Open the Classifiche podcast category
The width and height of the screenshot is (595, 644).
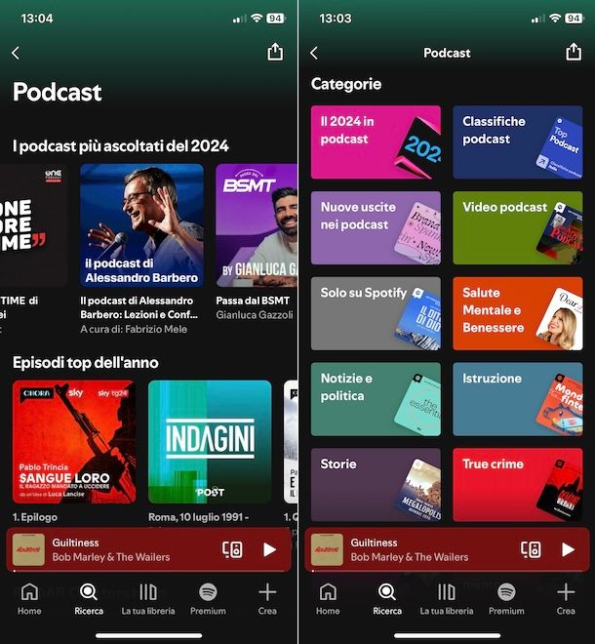(x=518, y=142)
